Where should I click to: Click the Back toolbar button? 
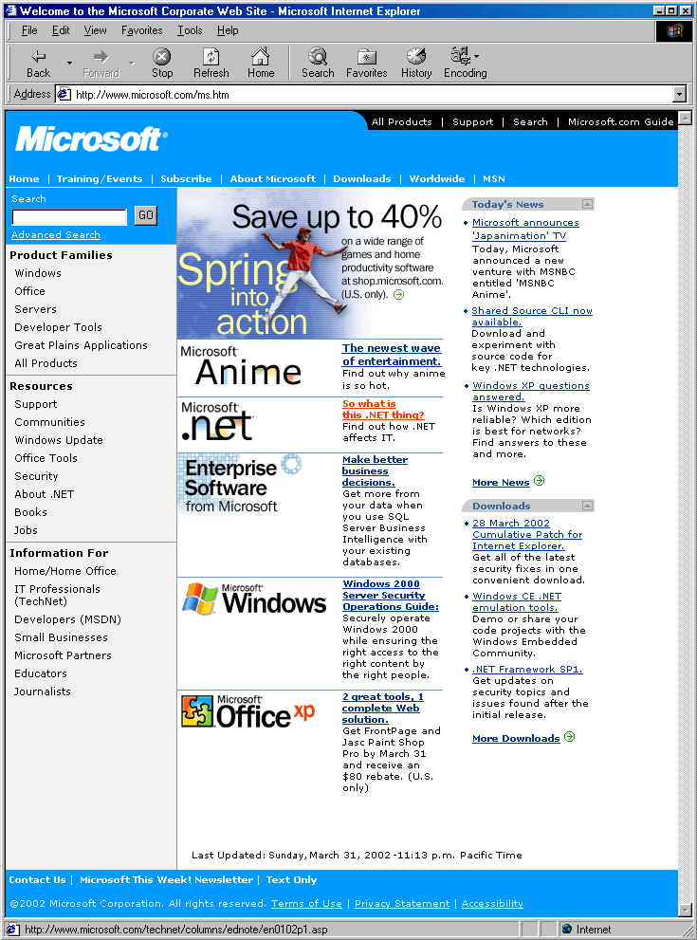click(x=38, y=63)
